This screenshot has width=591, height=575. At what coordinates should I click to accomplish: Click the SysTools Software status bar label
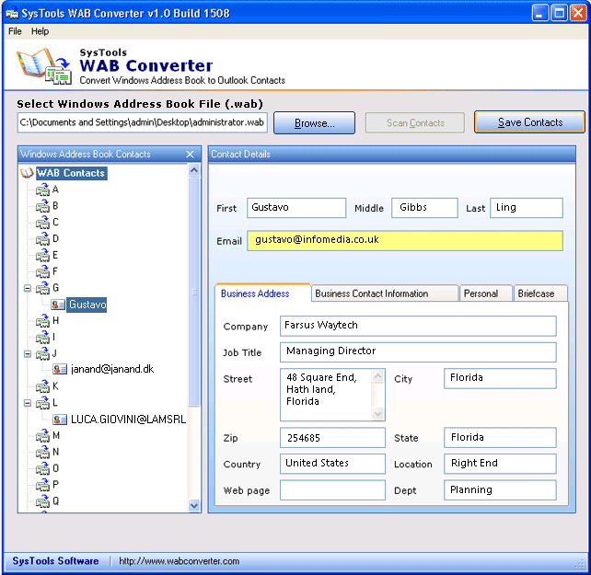pyautogui.click(x=56, y=560)
